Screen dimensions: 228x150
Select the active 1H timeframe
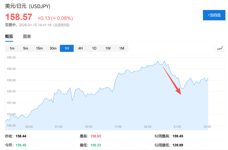(67, 48)
